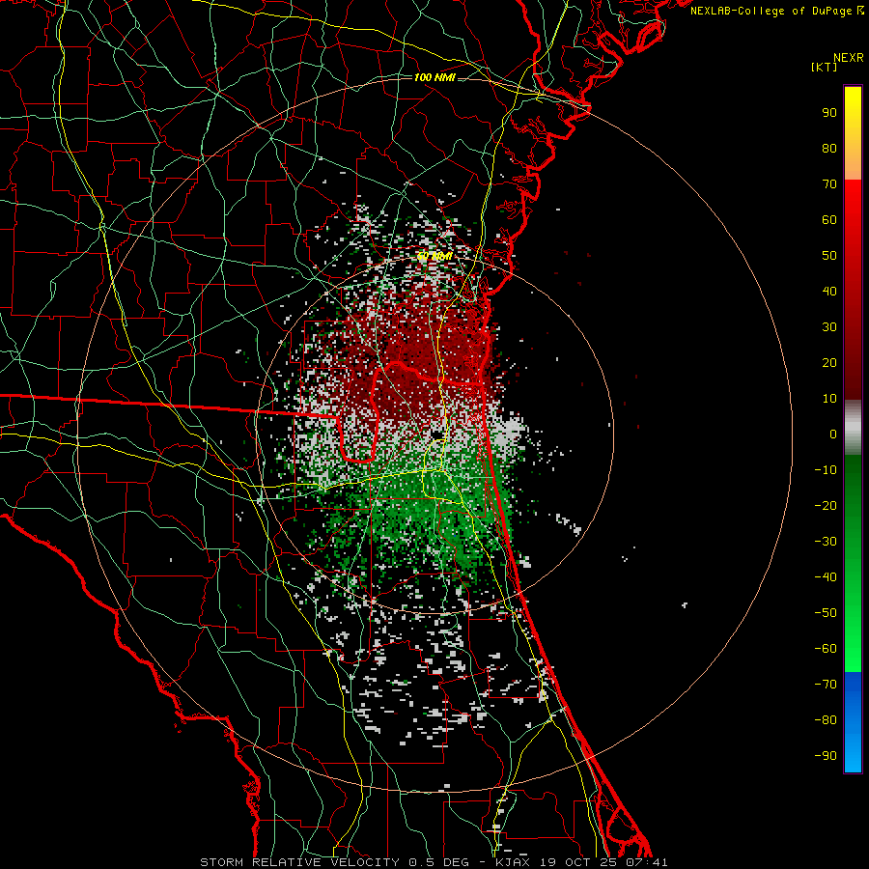Click the 50 NMI range ring label
869x869 pixels.
434,257
